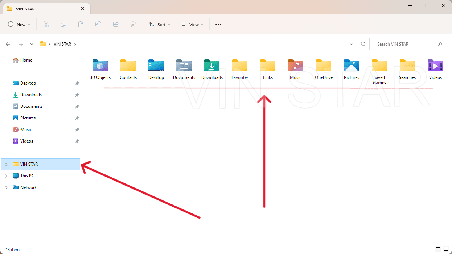Viewport: 452px width, 254px height.
Task: Click chevron after VIN STAR in breadcrumb
Action: tap(75, 44)
